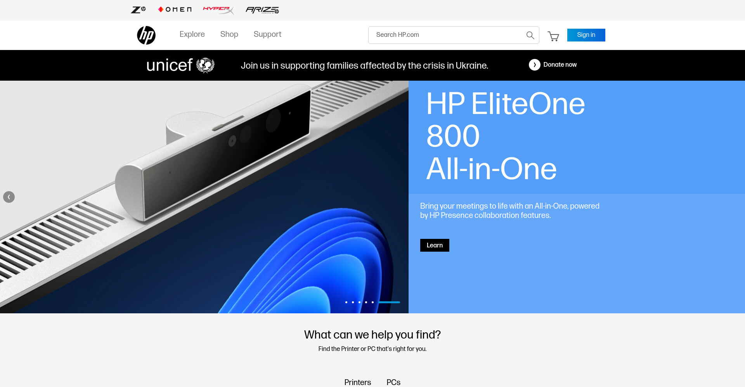The image size is (745, 387).
Task: Click the Sign in button
Action: (x=586, y=35)
